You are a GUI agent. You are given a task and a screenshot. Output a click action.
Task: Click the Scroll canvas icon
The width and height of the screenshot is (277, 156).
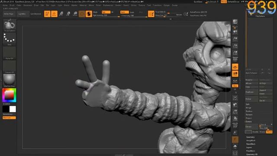point(235,32)
